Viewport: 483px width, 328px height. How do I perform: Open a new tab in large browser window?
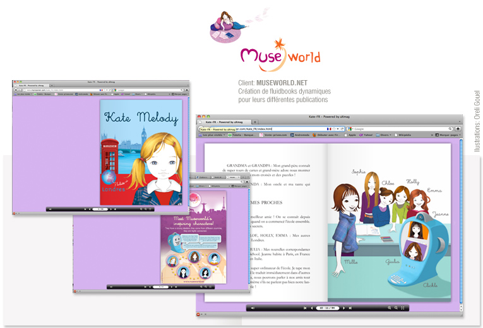(254, 122)
